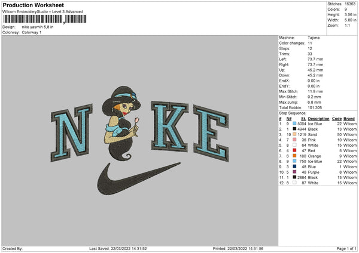Image resolution: width=359 pixels, height=253 pixels.
Task: Select the dark Blue swatch in stop 9
Action: (x=294, y=166)
